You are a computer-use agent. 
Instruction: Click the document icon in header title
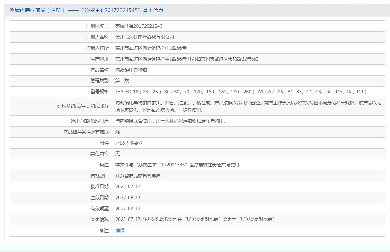[x=12, y=11]
